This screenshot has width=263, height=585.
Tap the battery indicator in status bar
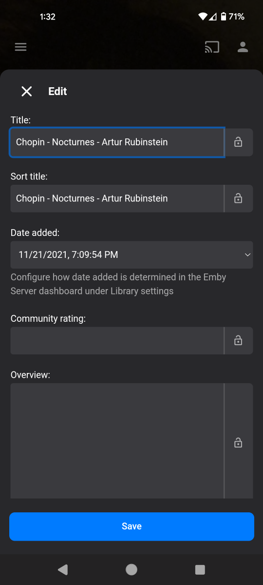coord(224,17)
